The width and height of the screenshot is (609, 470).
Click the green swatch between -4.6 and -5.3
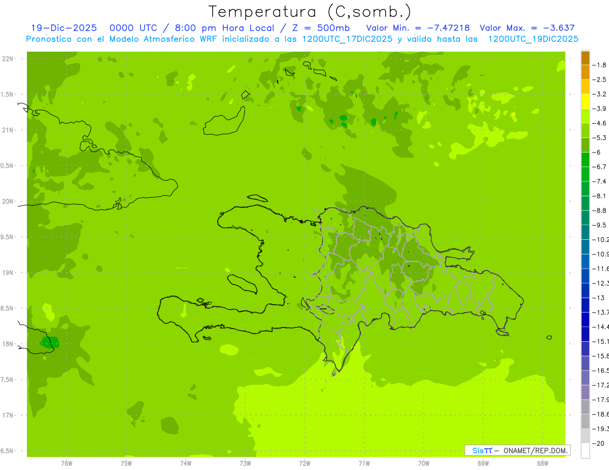coord(585,130)
